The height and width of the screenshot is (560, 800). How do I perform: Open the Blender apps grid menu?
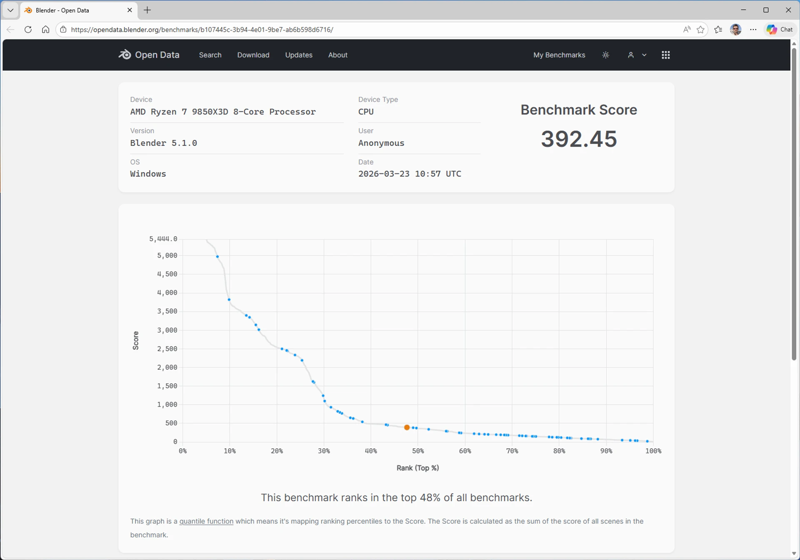(x=665, y=55)
